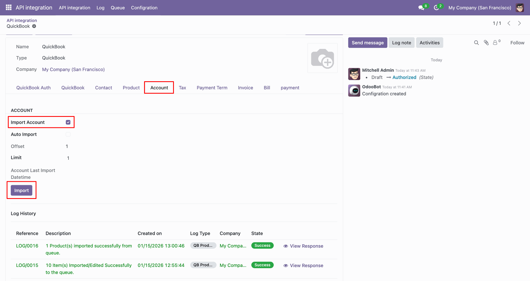The image size is (530, 281).
Task: Click the State column header
Action: point(257,233)
